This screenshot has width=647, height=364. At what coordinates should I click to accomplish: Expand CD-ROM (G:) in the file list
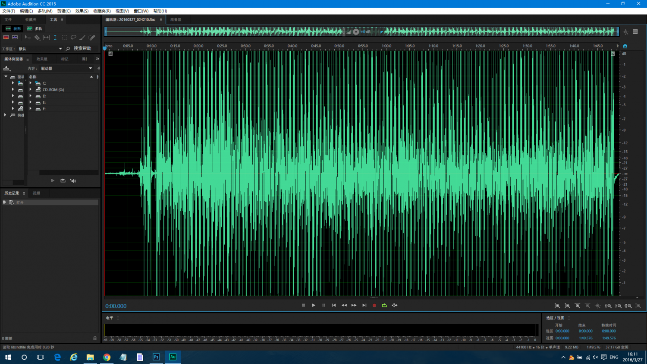click(31, 90)
